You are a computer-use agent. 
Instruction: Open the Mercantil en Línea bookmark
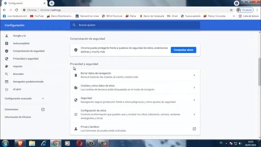[x=87, y=16]
